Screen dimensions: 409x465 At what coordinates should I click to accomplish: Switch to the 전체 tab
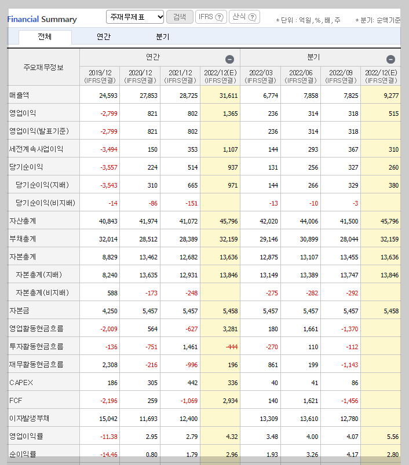(45, 37)
